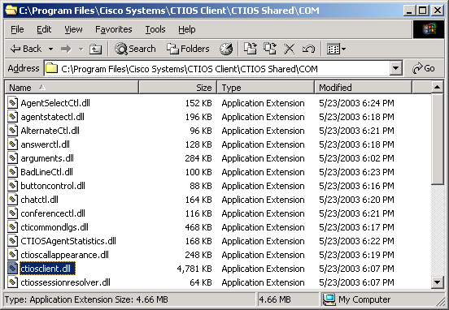Sort by the Type column header
Image resolution: width=449 pixels, height=310 pixels.
point(266,88)
